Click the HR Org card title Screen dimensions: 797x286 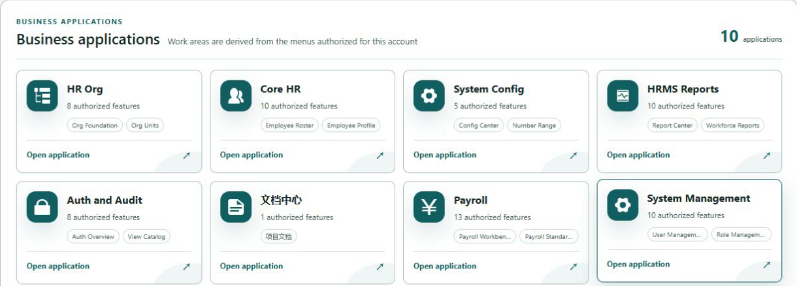85,89
